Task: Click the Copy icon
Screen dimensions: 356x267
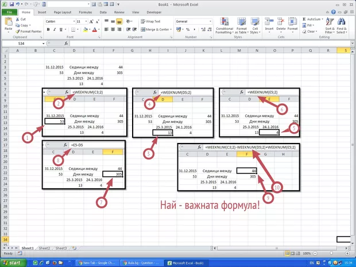Action: (x=17, y=25)
